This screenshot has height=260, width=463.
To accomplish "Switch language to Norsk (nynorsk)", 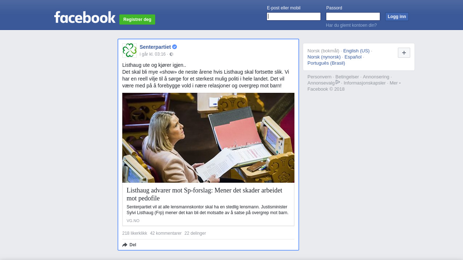I will coord(324,57).
